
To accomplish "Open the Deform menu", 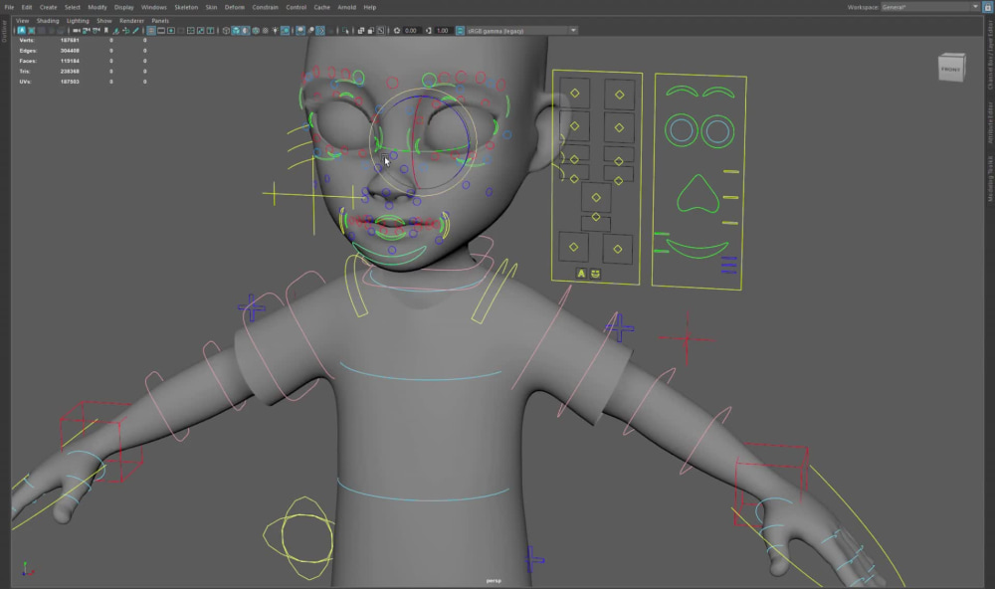I will [235, 8].
